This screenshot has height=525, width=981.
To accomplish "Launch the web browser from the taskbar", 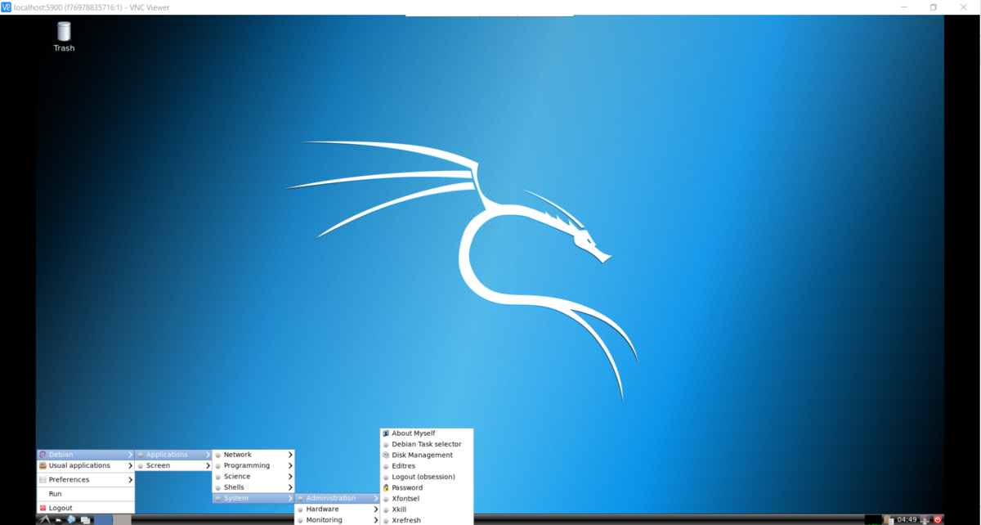I will click(x=71, y=519).
